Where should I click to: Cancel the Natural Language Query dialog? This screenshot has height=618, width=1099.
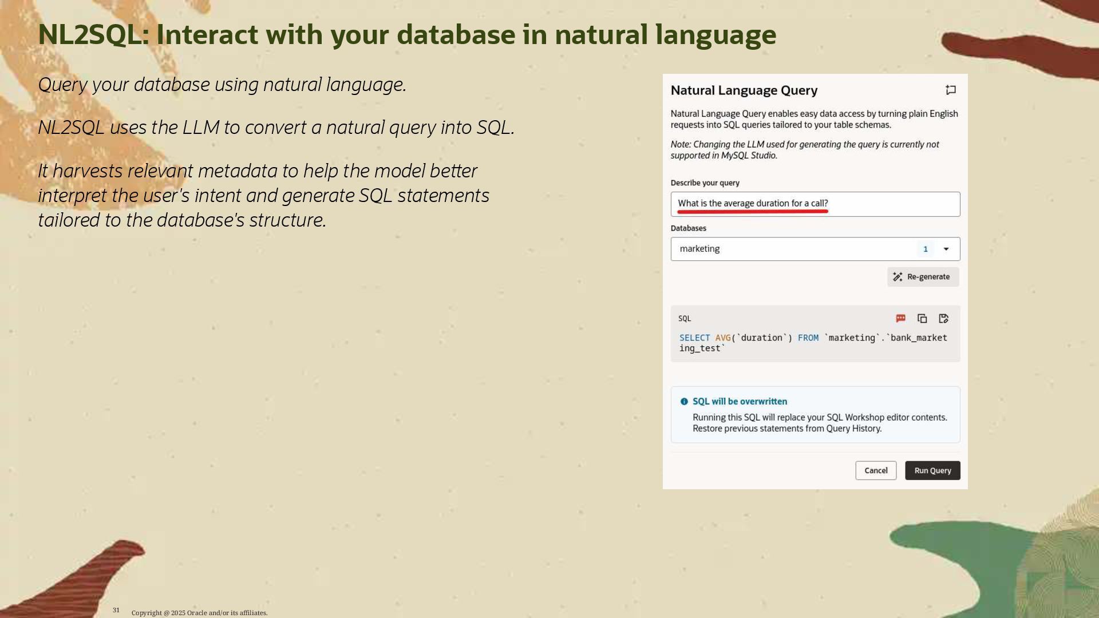tap(876, 470)
